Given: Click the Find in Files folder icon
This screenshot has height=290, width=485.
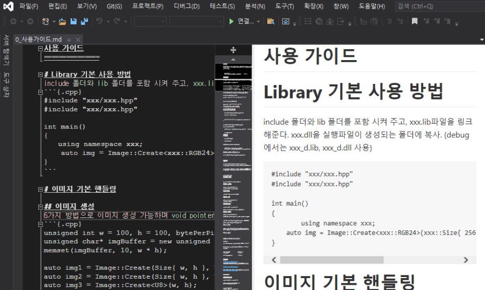Looking at the screenshot, I should click(270, 21).
